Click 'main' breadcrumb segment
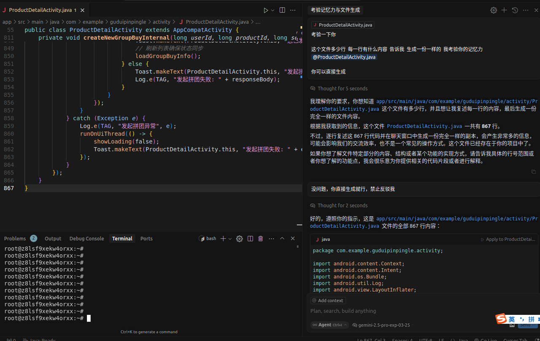This screenshot has height=341, width=540. 37,22
